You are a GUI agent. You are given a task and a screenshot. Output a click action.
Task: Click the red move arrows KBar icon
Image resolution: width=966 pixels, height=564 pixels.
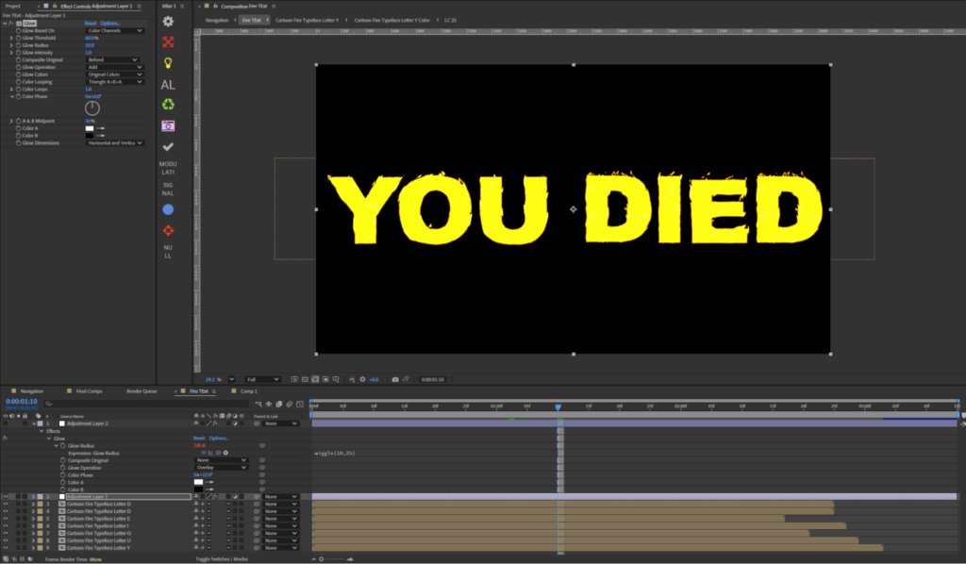pos(168,230)
